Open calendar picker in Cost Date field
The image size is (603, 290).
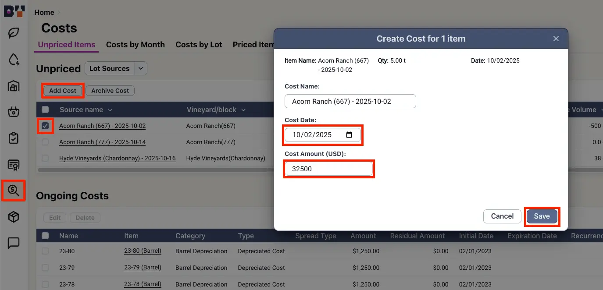pos(349,135)
